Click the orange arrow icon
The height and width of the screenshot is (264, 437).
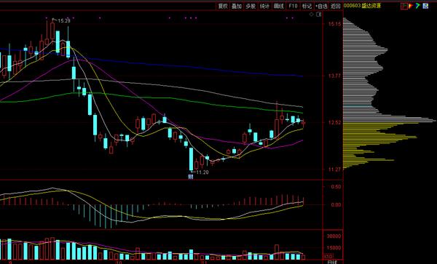click(x=411, y=6)
